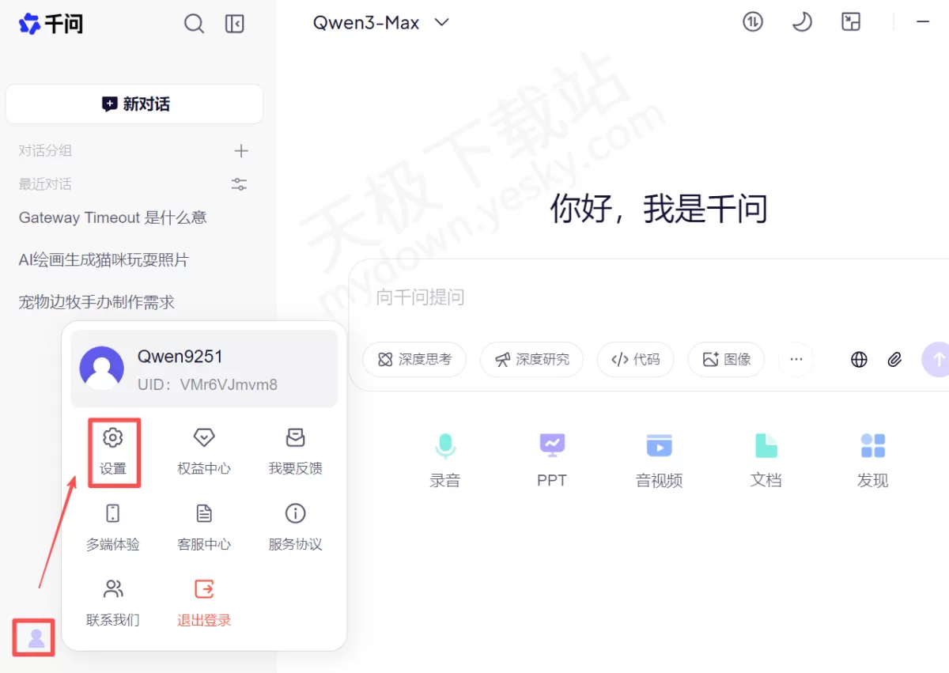Viewport: 949px width, 673px height.
Task: Open 设置 from the user menu
Action: (113, 452)
